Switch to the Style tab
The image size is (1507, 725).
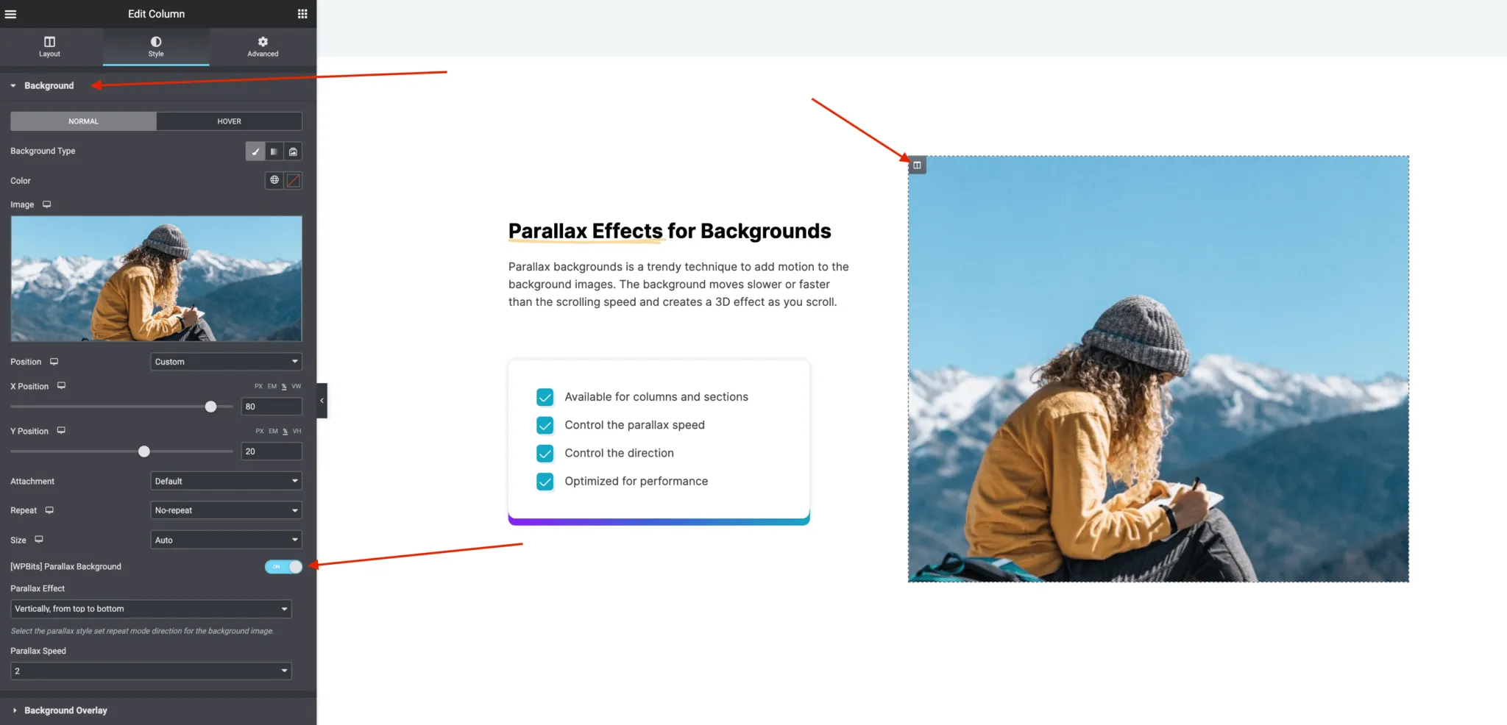pyautogui.click(x=156, y=46)
